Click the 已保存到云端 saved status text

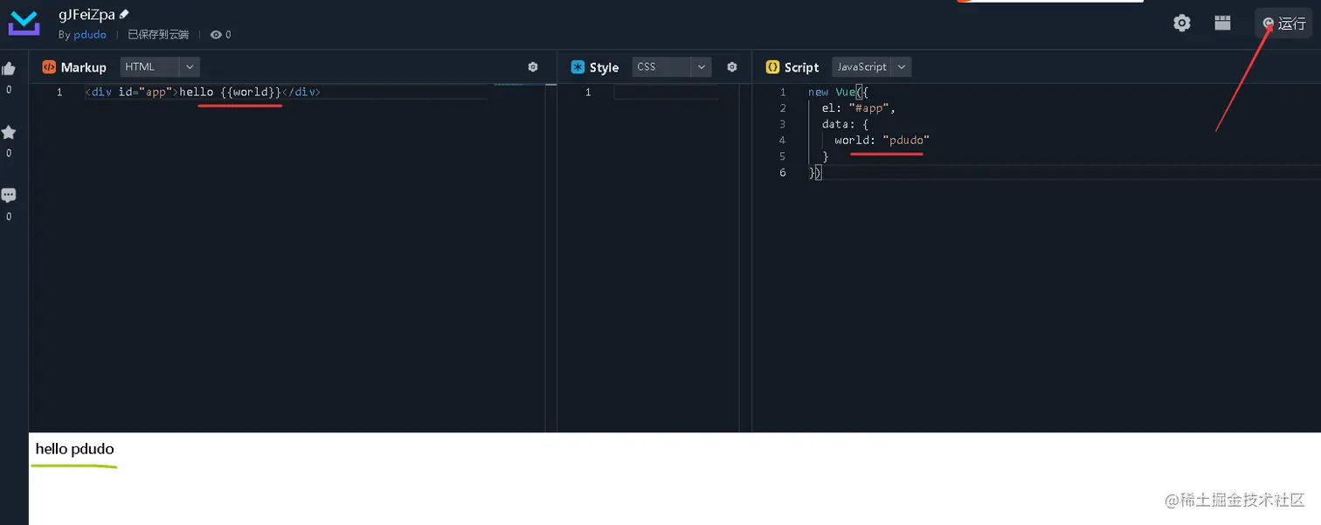(x=158, y=35)
